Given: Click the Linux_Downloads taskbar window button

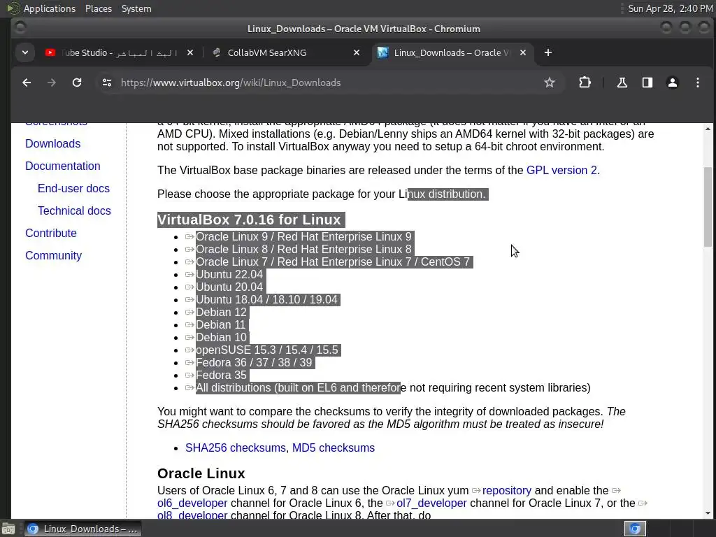Looking at the screenshot, I should [x=83, y=529].
